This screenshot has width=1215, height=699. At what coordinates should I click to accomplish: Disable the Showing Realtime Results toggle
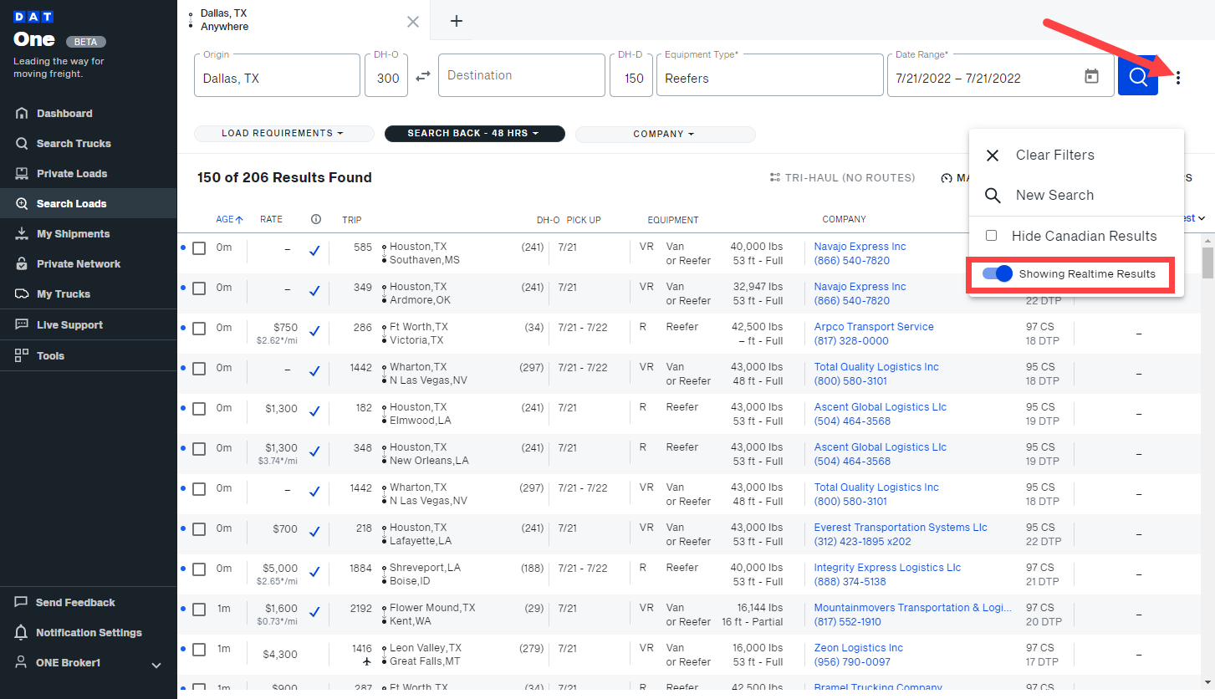[997, 273]
